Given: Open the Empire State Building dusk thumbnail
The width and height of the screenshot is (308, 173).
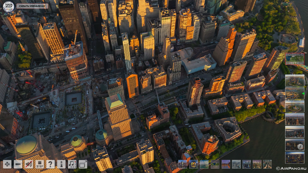Looking at the screenshot, I should (295, 119).
